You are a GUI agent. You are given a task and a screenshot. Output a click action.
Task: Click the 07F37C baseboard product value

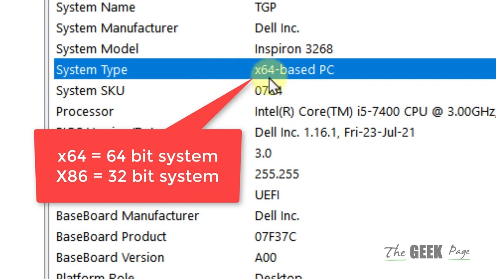click(276, 237)
